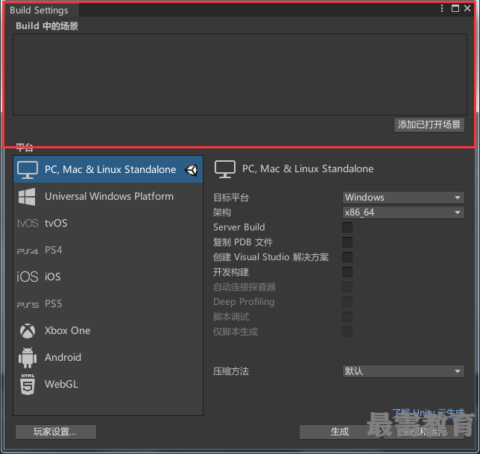Image resolution: width=480 pixels, height=454 pixels.
Task: Open the 目标平台 Windows dropdown
Action: (403, 198)
